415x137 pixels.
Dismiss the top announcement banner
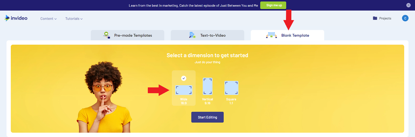click(409, 5)
